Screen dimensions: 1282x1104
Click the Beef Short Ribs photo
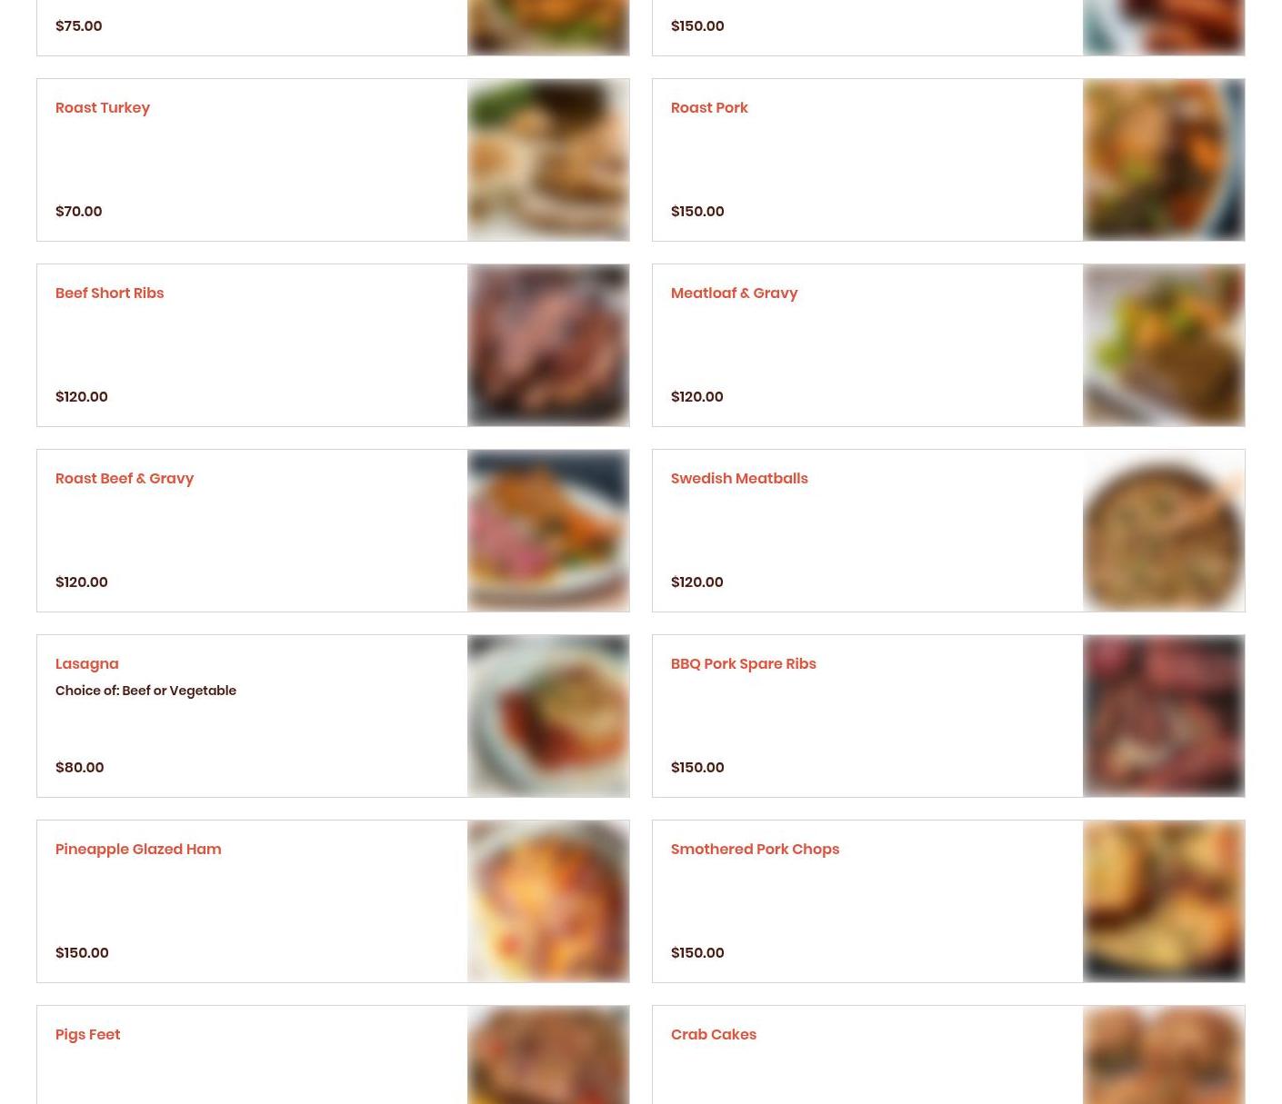point(548,345)
